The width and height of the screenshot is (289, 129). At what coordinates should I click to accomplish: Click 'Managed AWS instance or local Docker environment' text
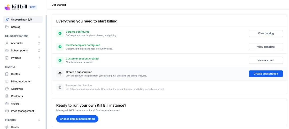[x=88, y=110]
